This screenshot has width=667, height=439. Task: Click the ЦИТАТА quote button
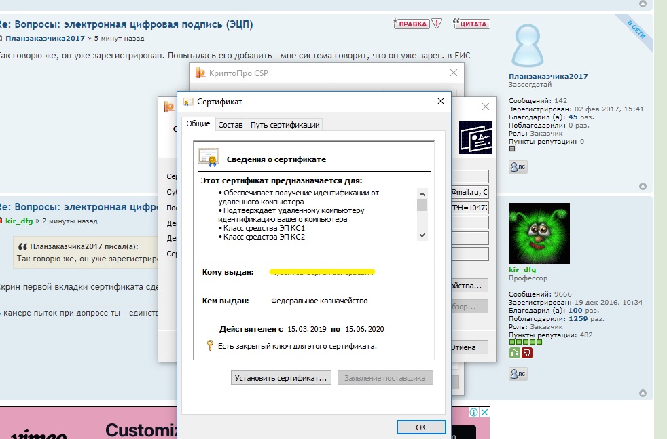(x=471, y=24)
